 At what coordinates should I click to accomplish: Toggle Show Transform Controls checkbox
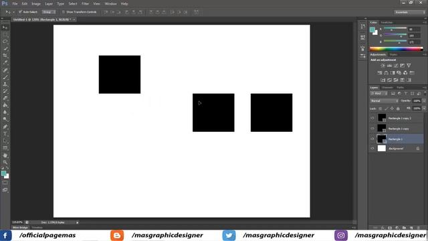[64, 12]
